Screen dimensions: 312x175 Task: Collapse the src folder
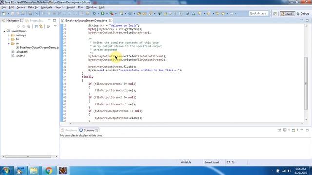pyautogui.click(x=9, y=43)
